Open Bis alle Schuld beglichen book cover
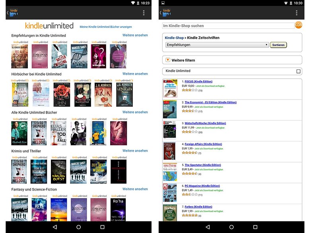 pyautogui.click(x=19, y=56)
